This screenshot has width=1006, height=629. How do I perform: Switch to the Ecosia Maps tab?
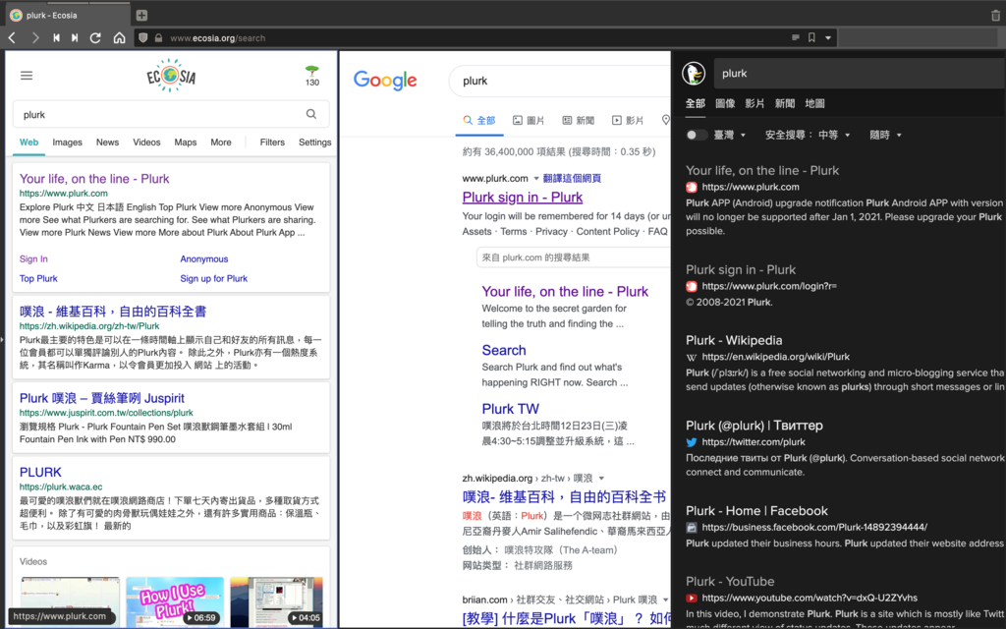click(x=186, y=143)
